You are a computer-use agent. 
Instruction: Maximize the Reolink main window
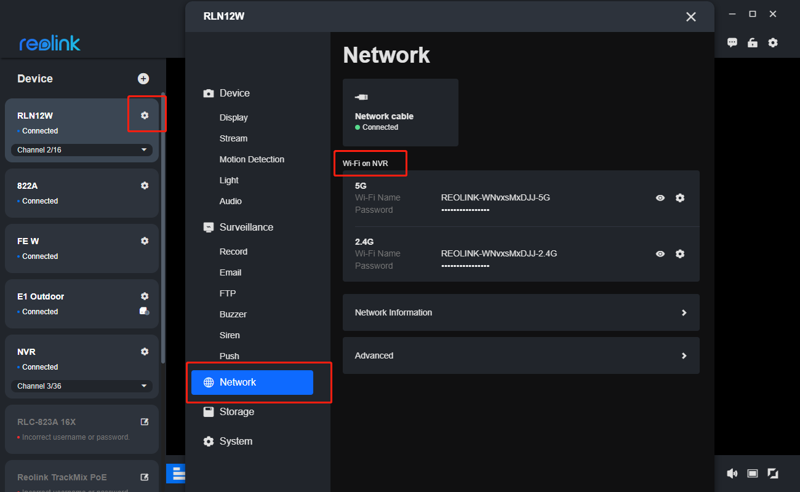(752, 14)
